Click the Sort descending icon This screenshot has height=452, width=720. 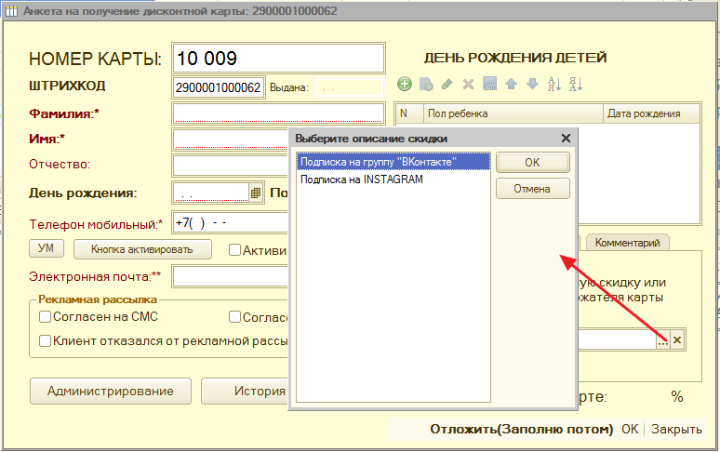point(576,84)
